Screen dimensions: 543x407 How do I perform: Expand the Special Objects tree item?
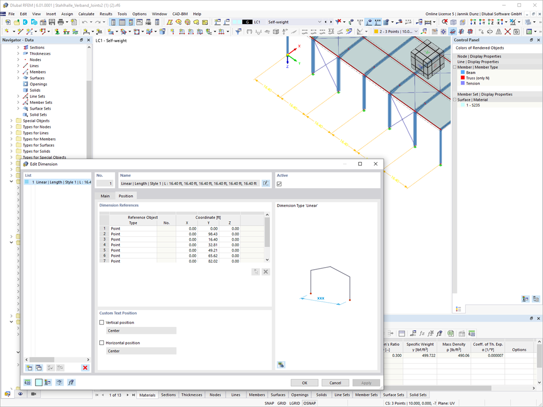12,121
